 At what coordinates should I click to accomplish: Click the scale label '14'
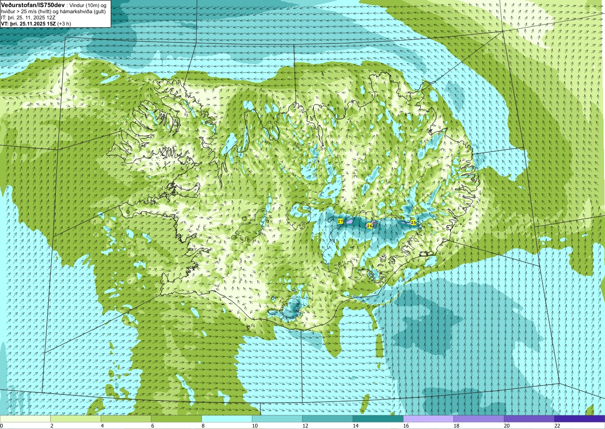click(355, 426)
